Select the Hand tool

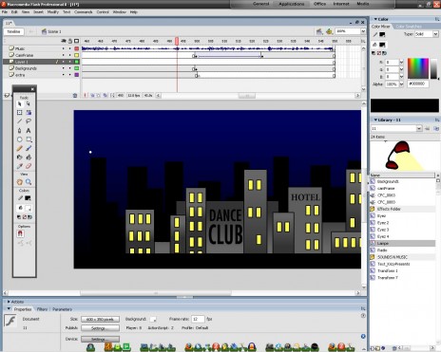(20, 182)
